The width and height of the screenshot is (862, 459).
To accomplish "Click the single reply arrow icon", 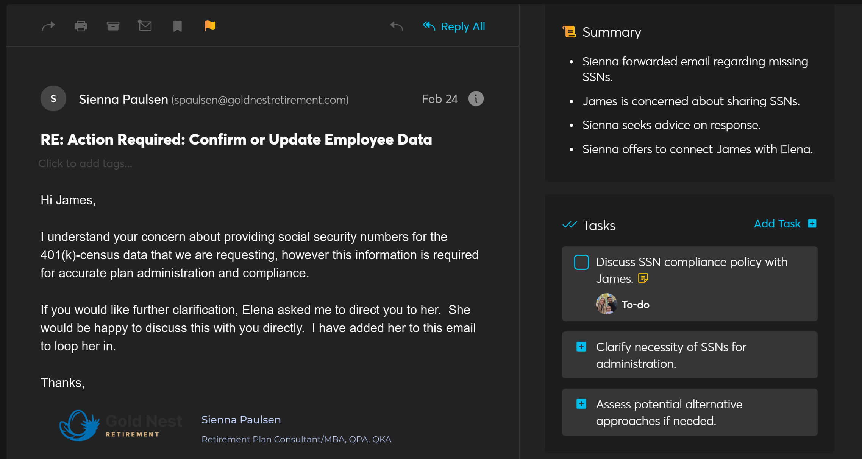I will point(397,26).
